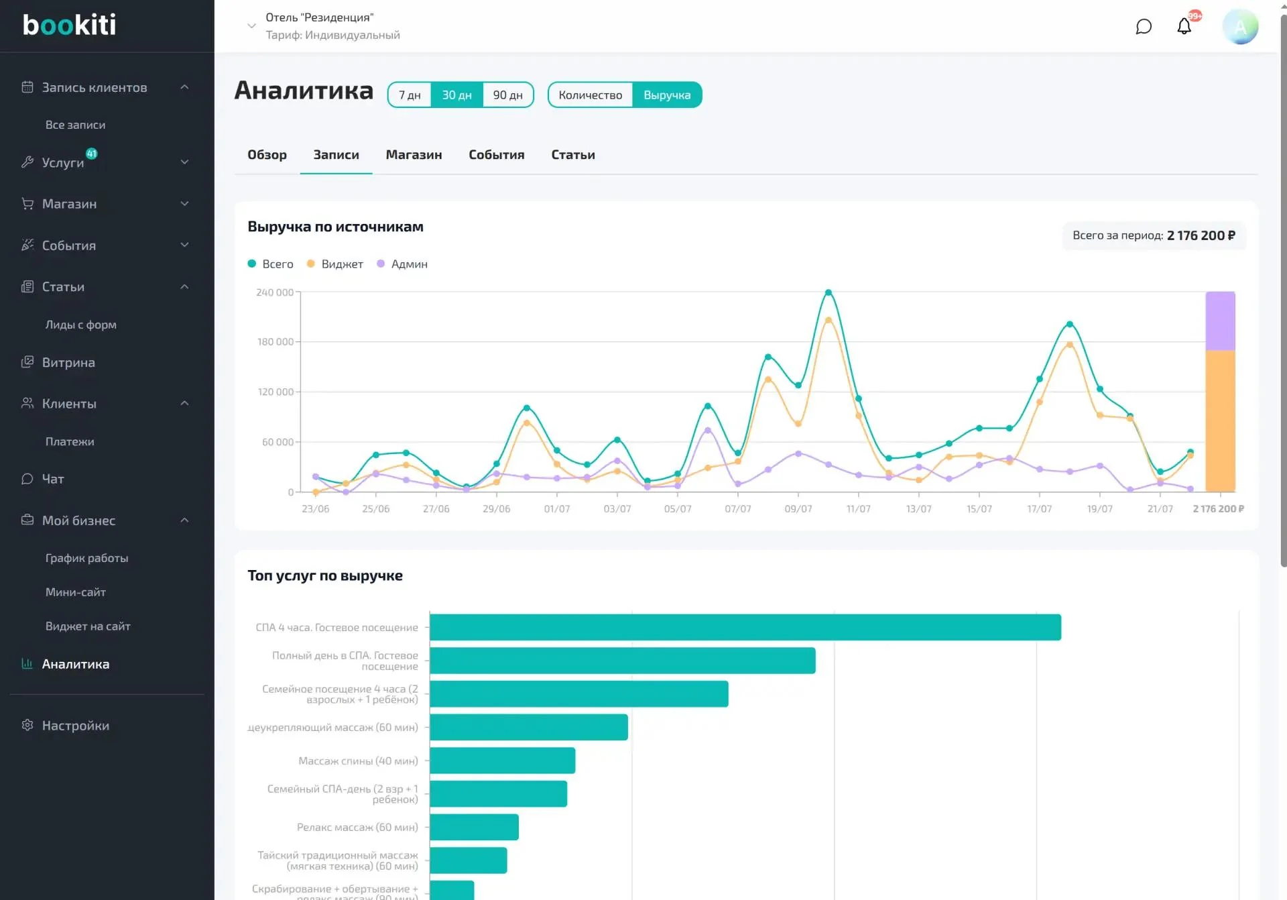Switch metric to Выручка
This screenshot has width=1287, height=900.
[x=667, y=95]
